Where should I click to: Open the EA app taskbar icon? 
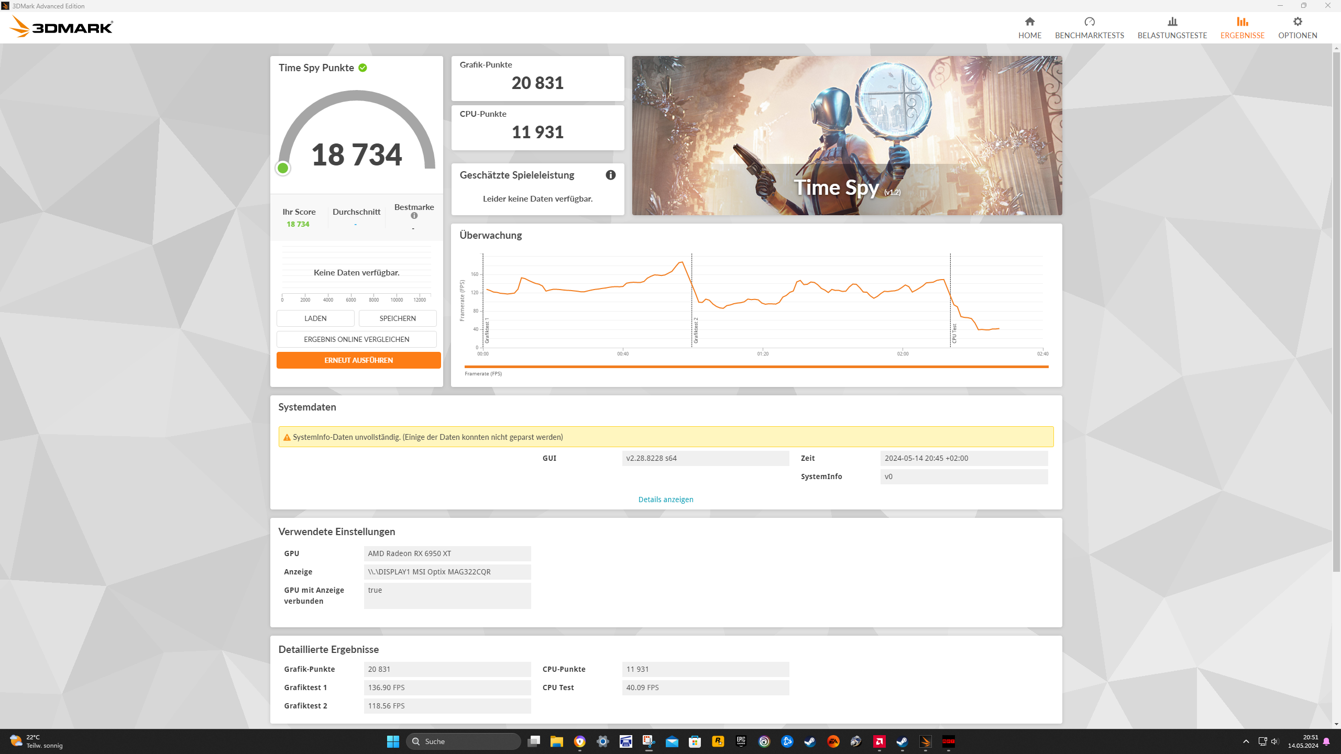833,741
